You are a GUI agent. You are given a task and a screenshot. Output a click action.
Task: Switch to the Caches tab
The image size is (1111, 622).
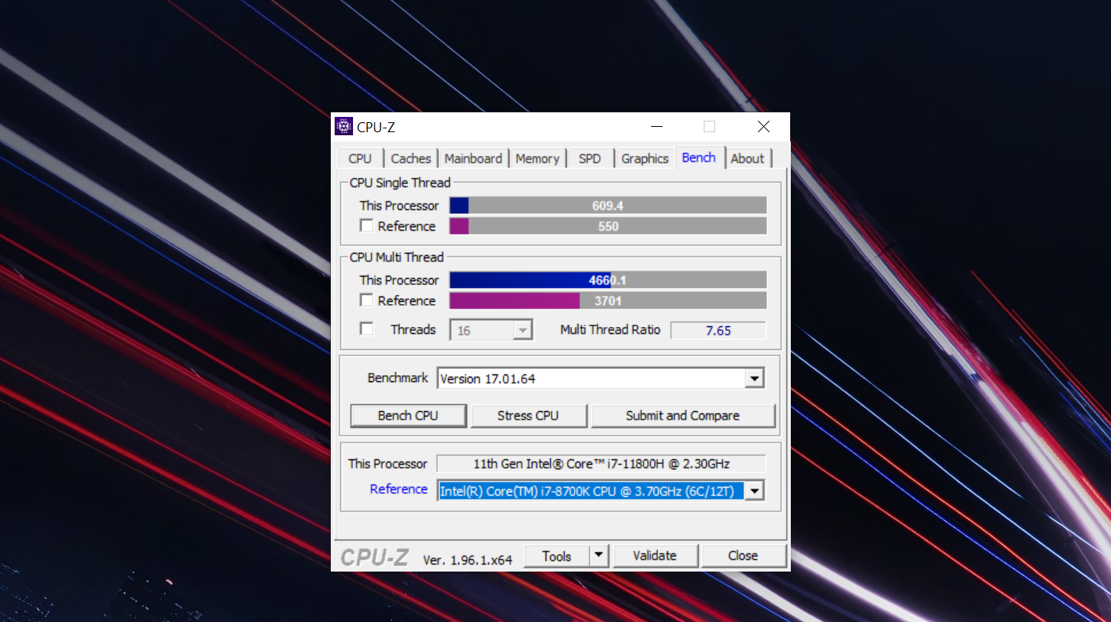[411, 158]
